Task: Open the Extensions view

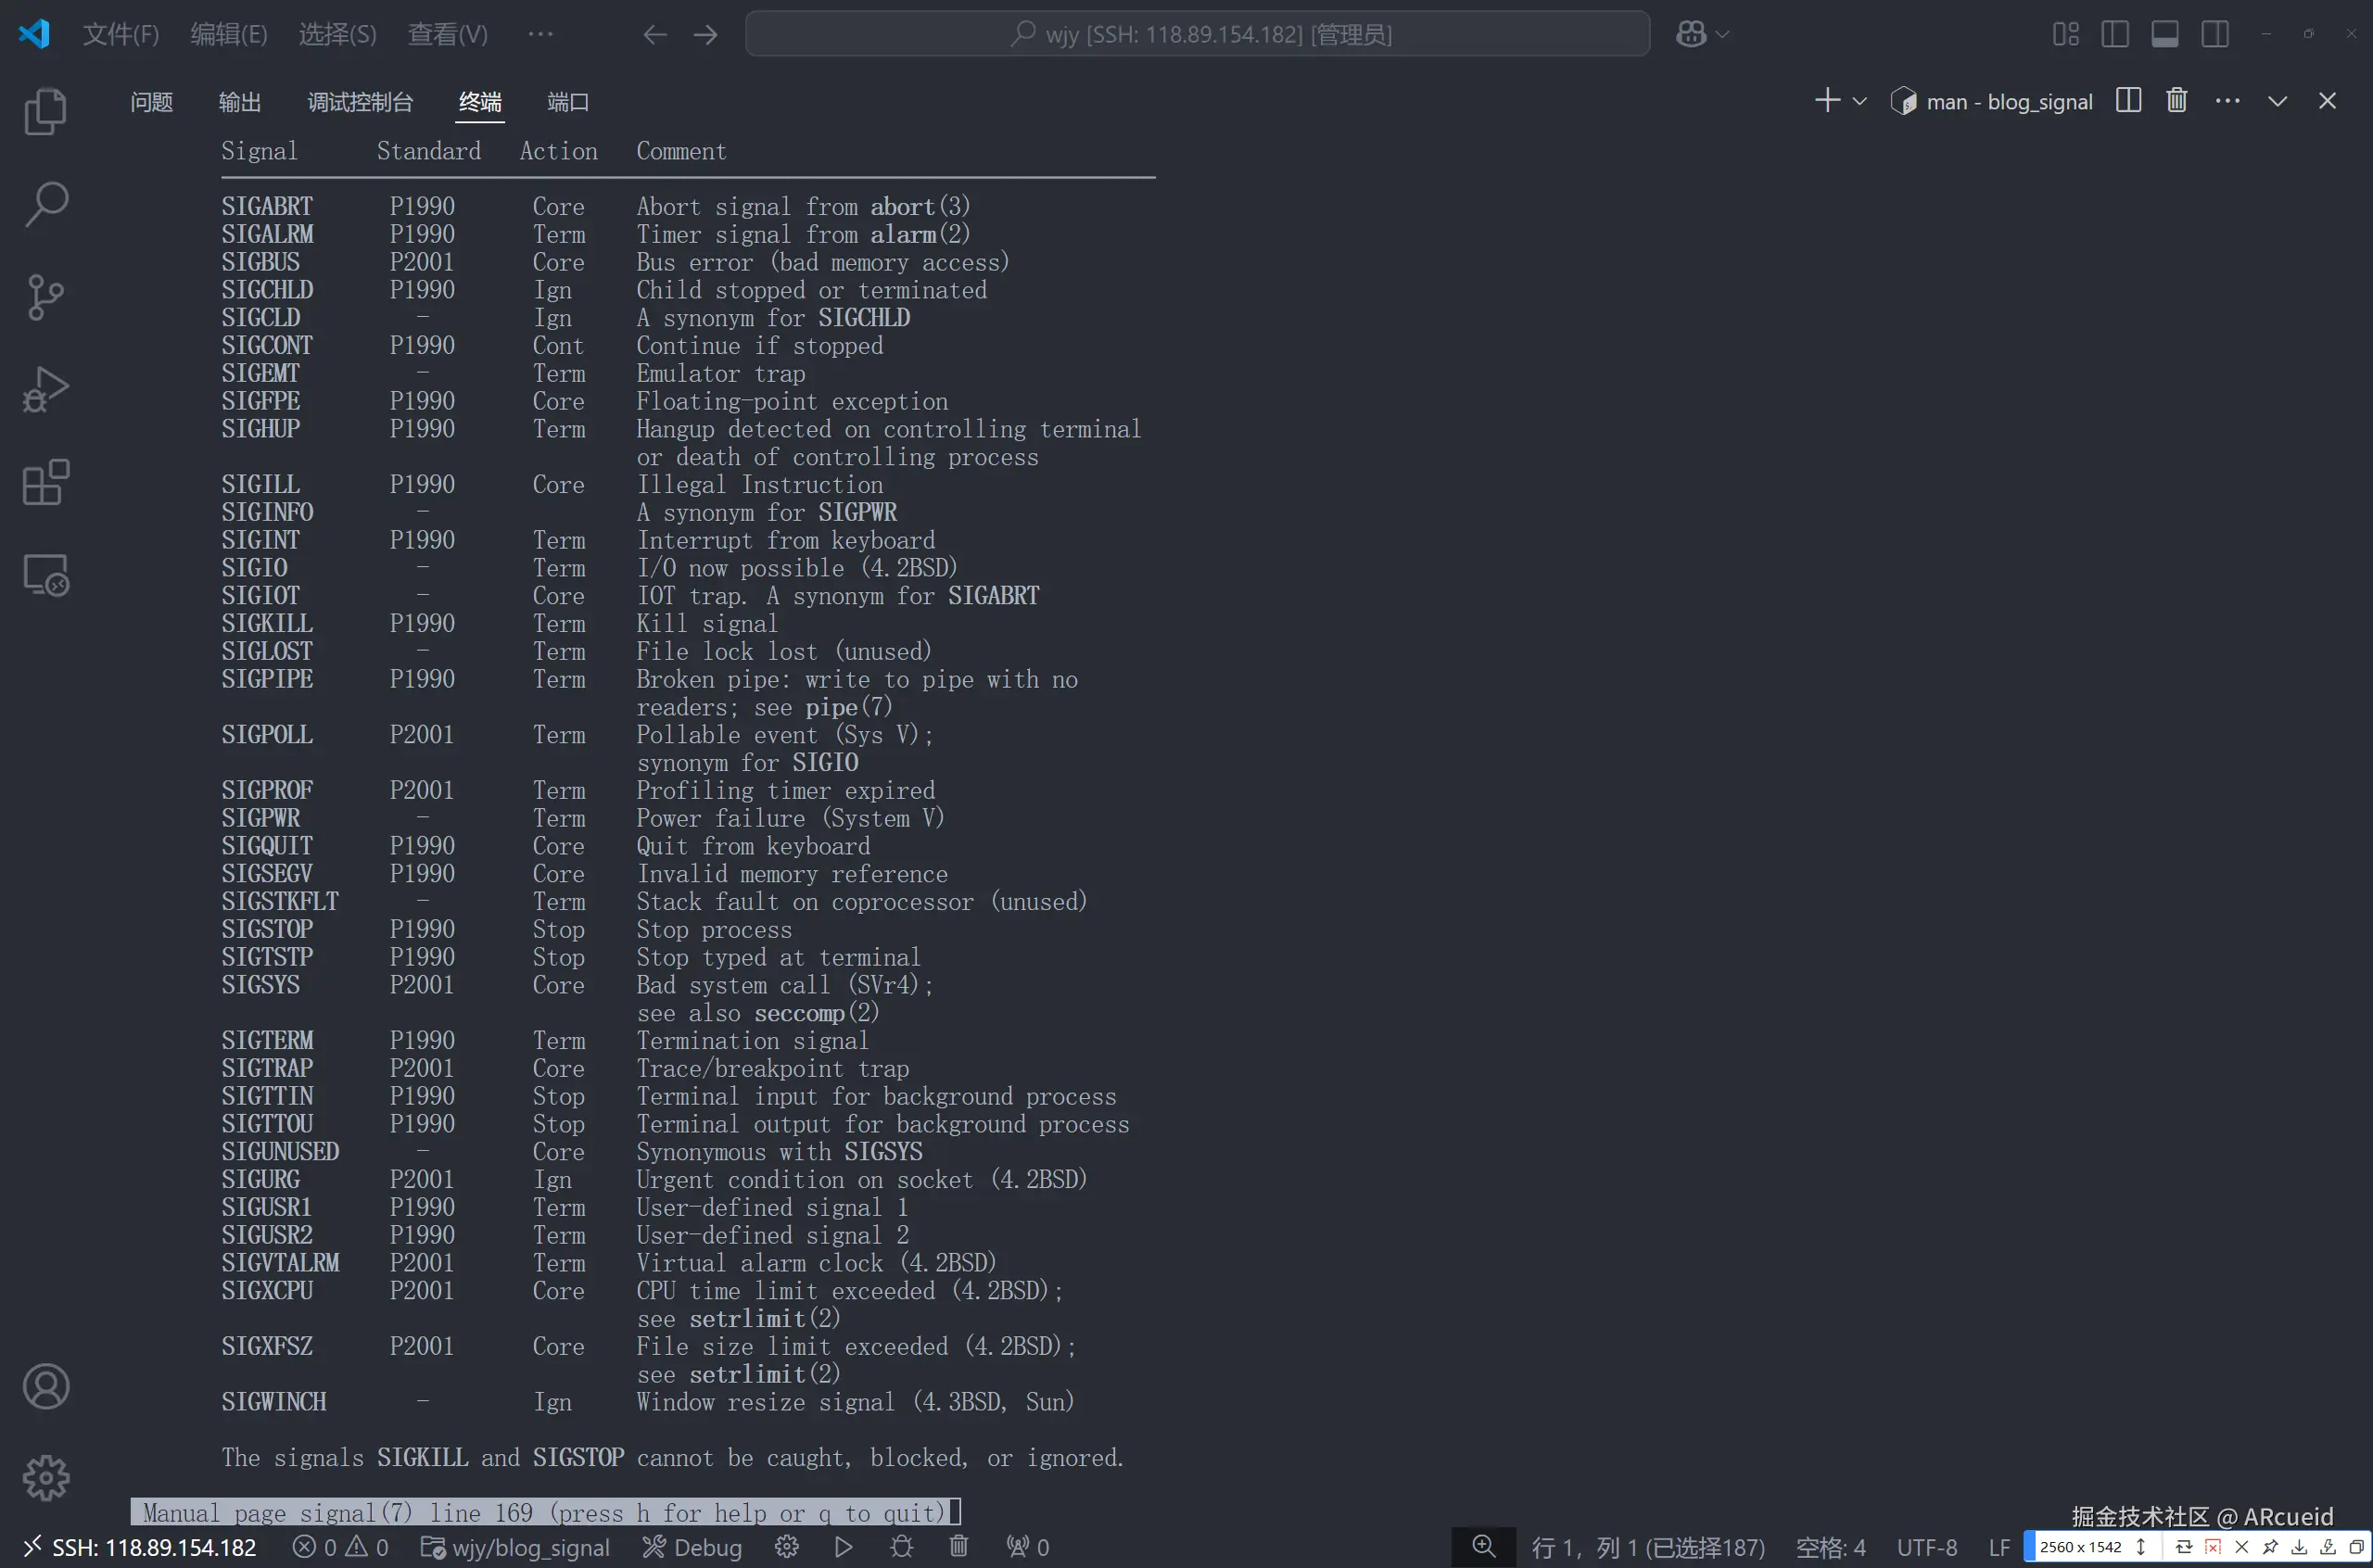Action: pos(45,483)
